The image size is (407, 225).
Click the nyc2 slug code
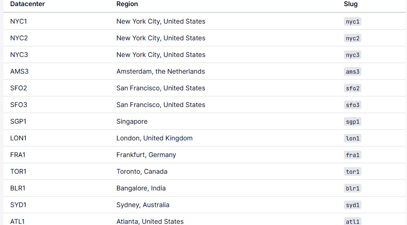click(x=352, y=38)
